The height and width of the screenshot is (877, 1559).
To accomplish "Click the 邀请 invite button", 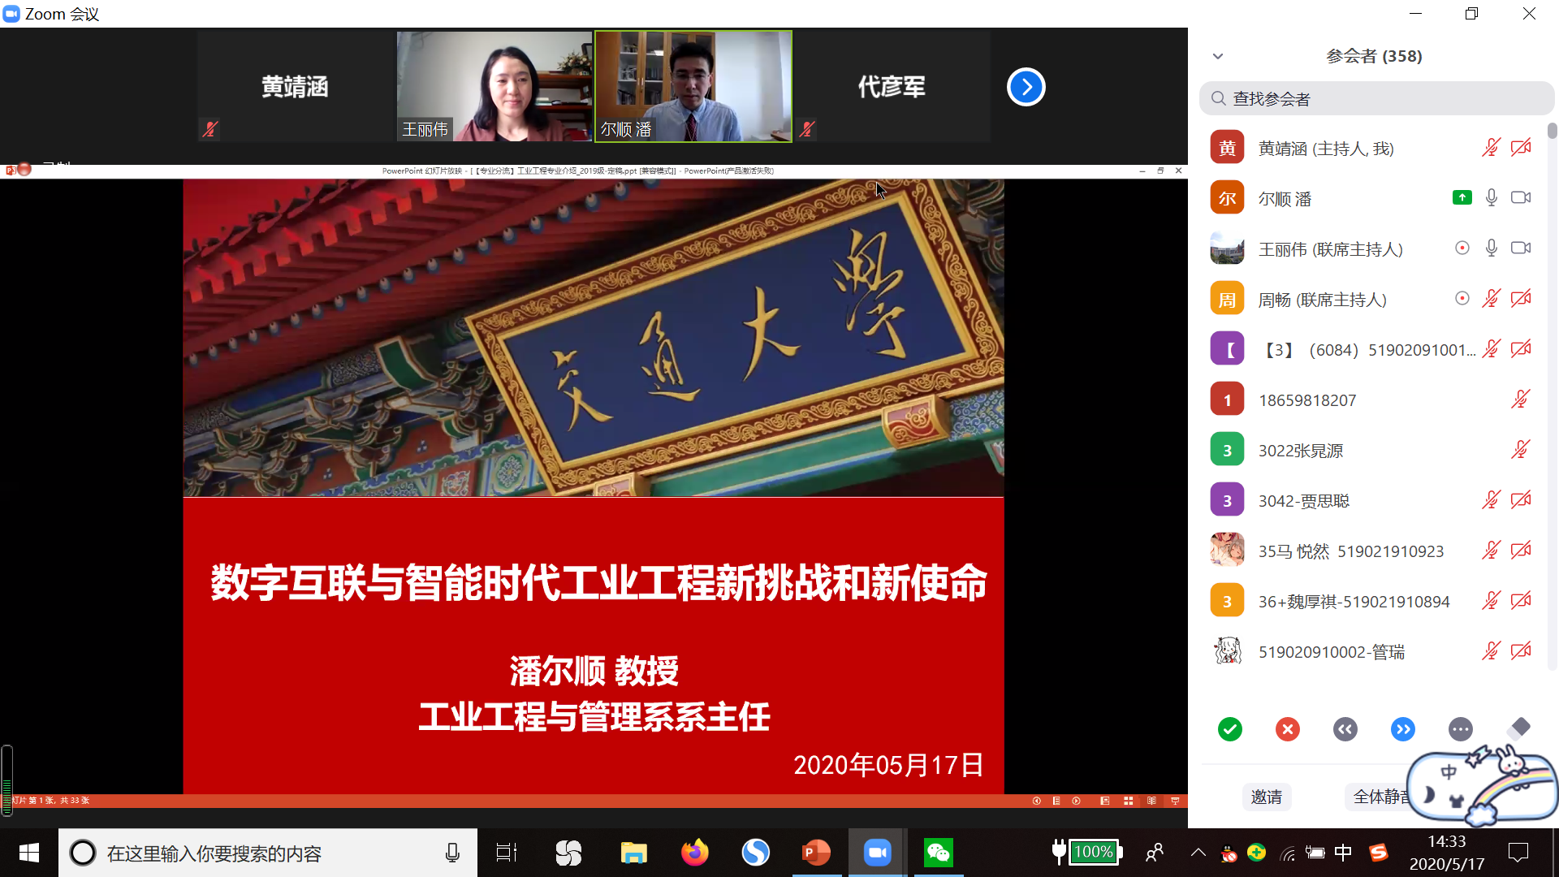I will click(x=1266, y=797).
